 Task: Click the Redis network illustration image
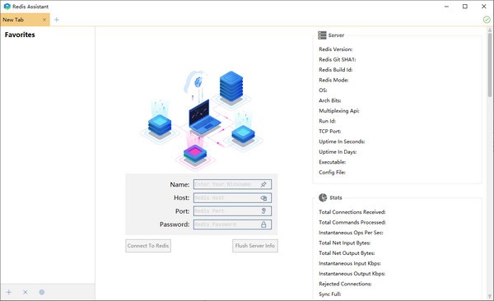[202, 120]
